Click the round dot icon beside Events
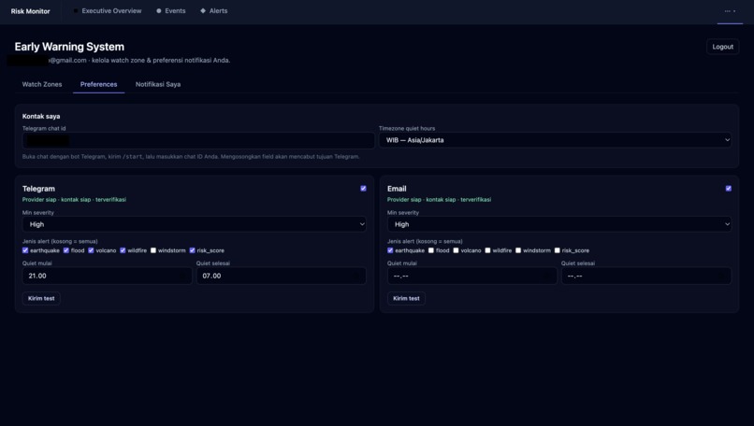754x426 pixels. [x=159, y=10]
